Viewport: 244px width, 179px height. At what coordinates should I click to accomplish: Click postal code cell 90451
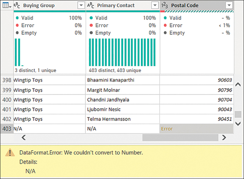(x=197, y=119)
